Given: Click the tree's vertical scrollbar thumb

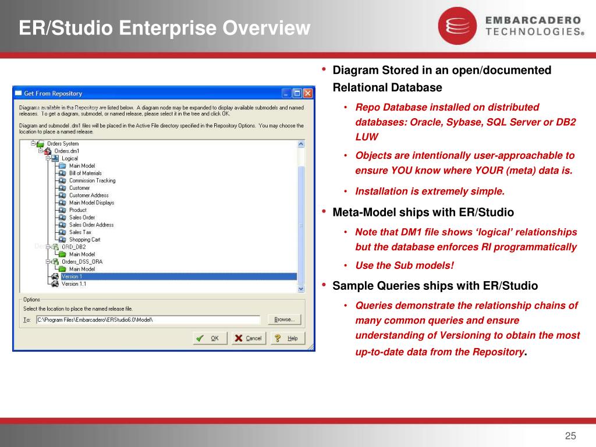Looking at the screenshot, I should click(x=301, y=225).
